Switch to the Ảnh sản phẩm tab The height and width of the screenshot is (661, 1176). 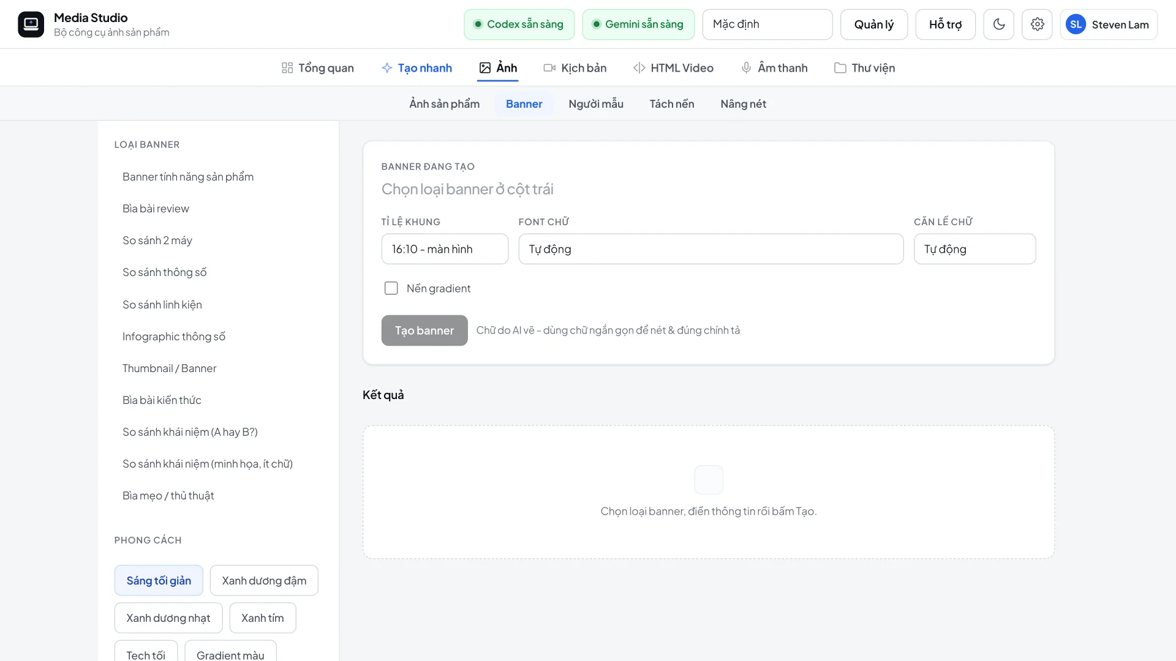pos(445,104)
